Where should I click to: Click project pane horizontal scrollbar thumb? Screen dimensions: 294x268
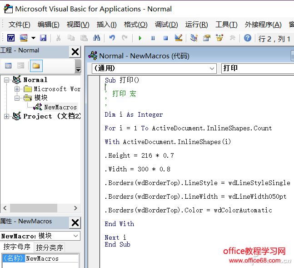point(34,208)
